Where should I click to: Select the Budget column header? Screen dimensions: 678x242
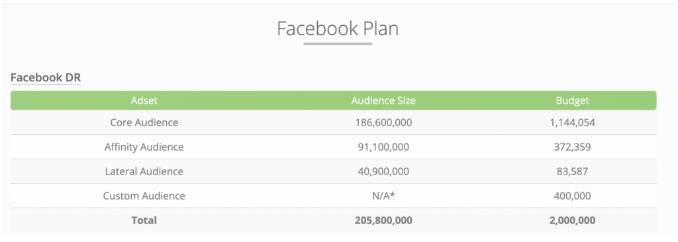pyautogui.click(x=573, y=101)
